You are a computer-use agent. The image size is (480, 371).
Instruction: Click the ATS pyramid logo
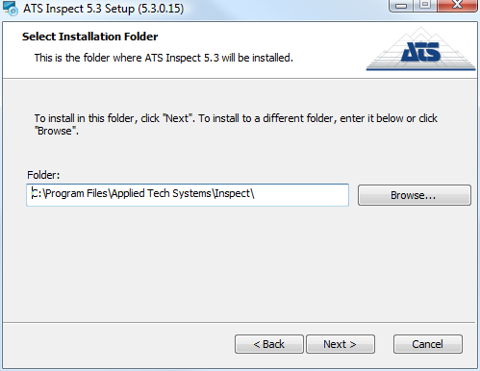[x=420, y=49]
